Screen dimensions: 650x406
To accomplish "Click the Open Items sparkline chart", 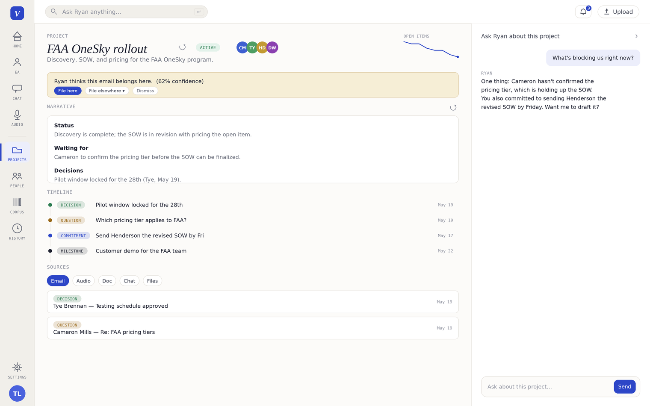I will (x=431, y=50).
